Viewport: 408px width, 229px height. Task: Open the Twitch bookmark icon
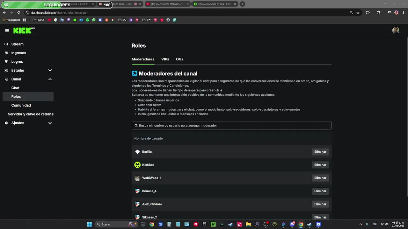(x=68, y=20)
